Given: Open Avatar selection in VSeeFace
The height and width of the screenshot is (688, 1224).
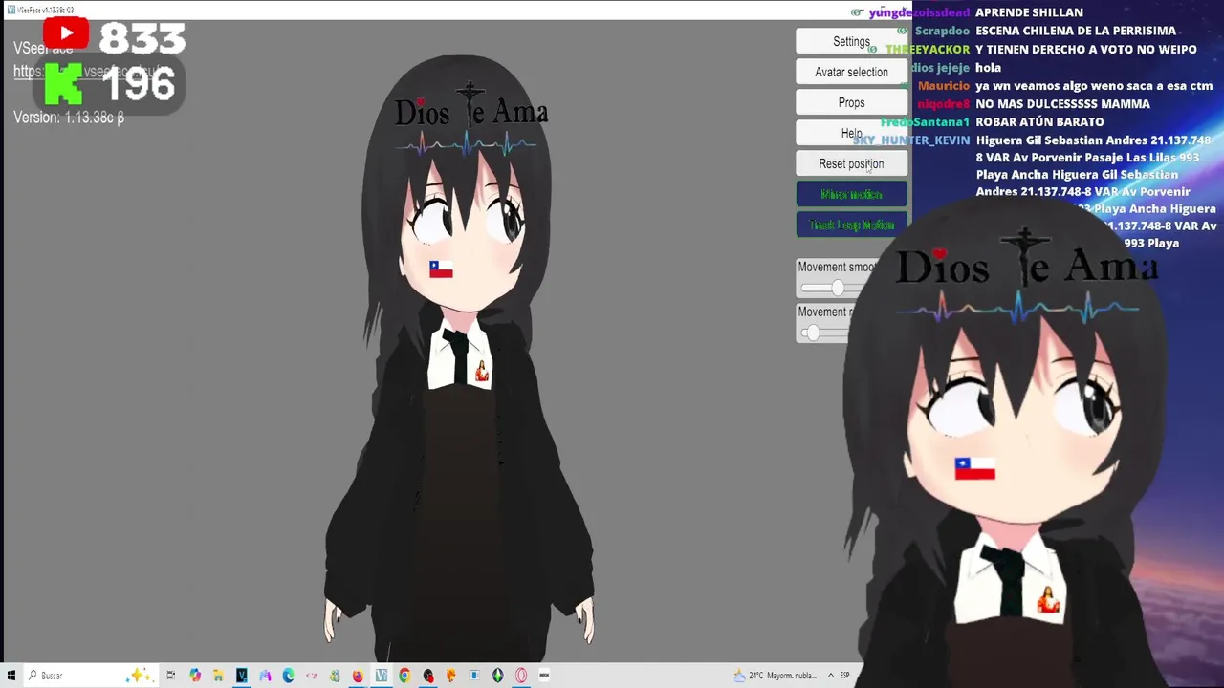Looking at the screenshot, I should [x=851, y=72].
